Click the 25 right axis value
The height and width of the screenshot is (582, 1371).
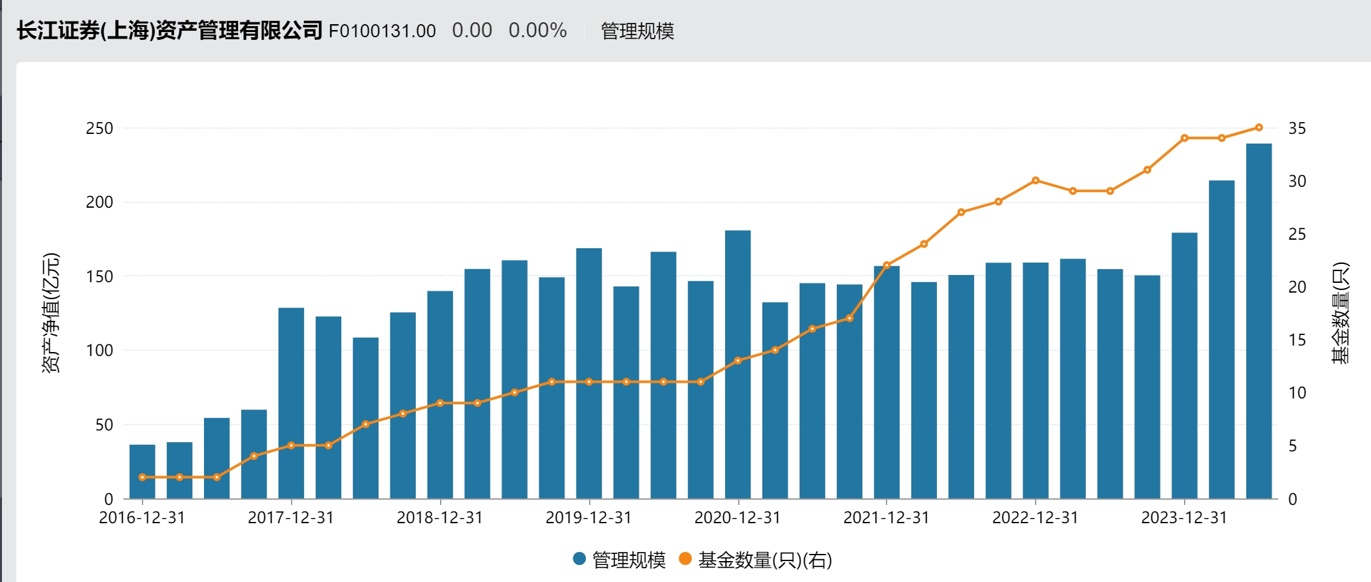[x=1297, y=234]
